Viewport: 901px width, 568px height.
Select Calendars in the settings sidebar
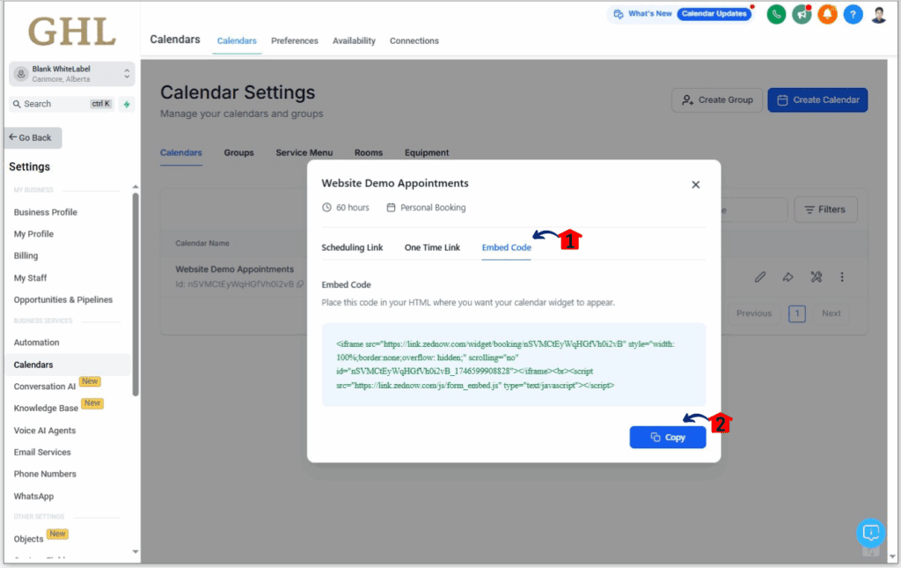pos(33,365)
